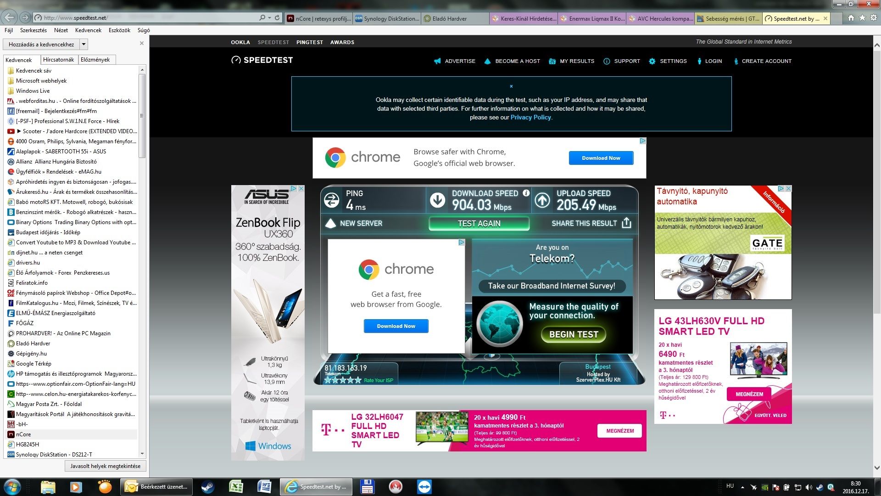
Task: Click the HU language indicator
Action: 730,486
